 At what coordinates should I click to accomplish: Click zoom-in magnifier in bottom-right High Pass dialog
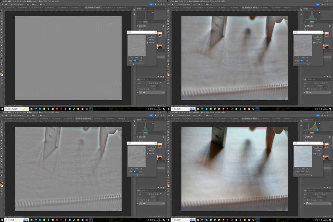click(308, 169)
